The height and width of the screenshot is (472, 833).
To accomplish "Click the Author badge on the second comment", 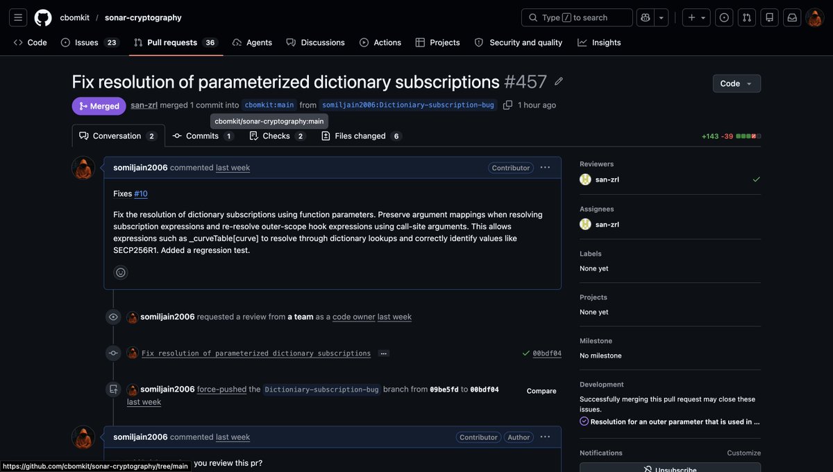I will tap(519, 437).
